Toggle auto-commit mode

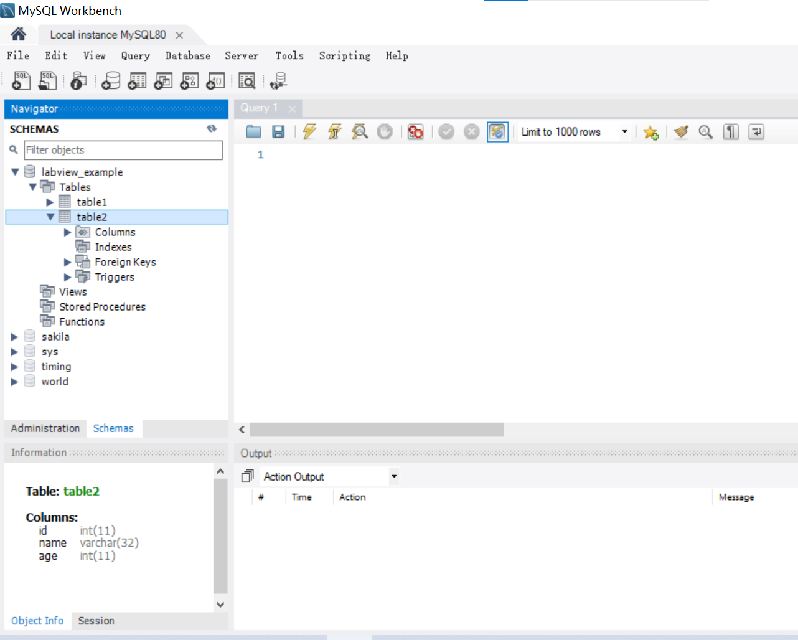coord(498,131)
